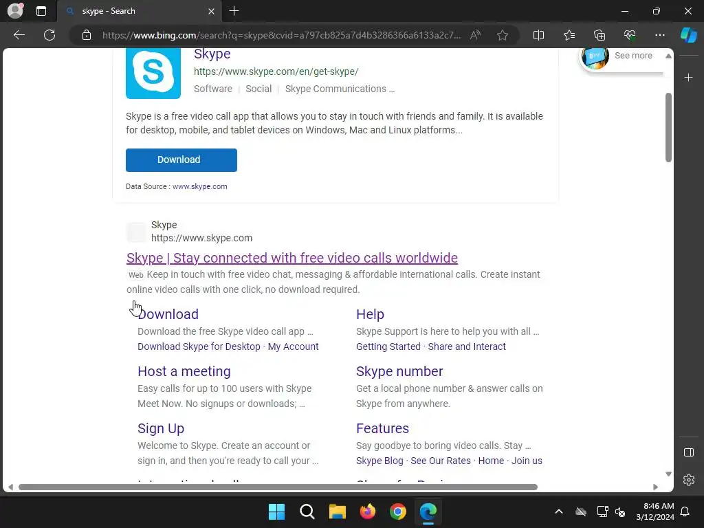
Task: Open the Home sublink under Features
Action: pos(491,461)
